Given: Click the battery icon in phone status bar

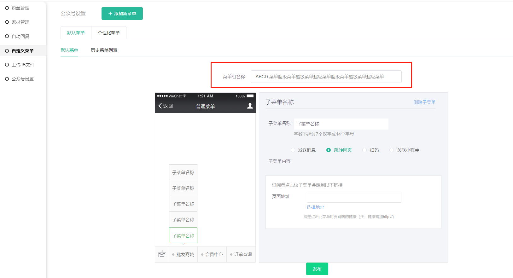Looking at the screenshot, I should pyautogui.click(x=250, y=96).
